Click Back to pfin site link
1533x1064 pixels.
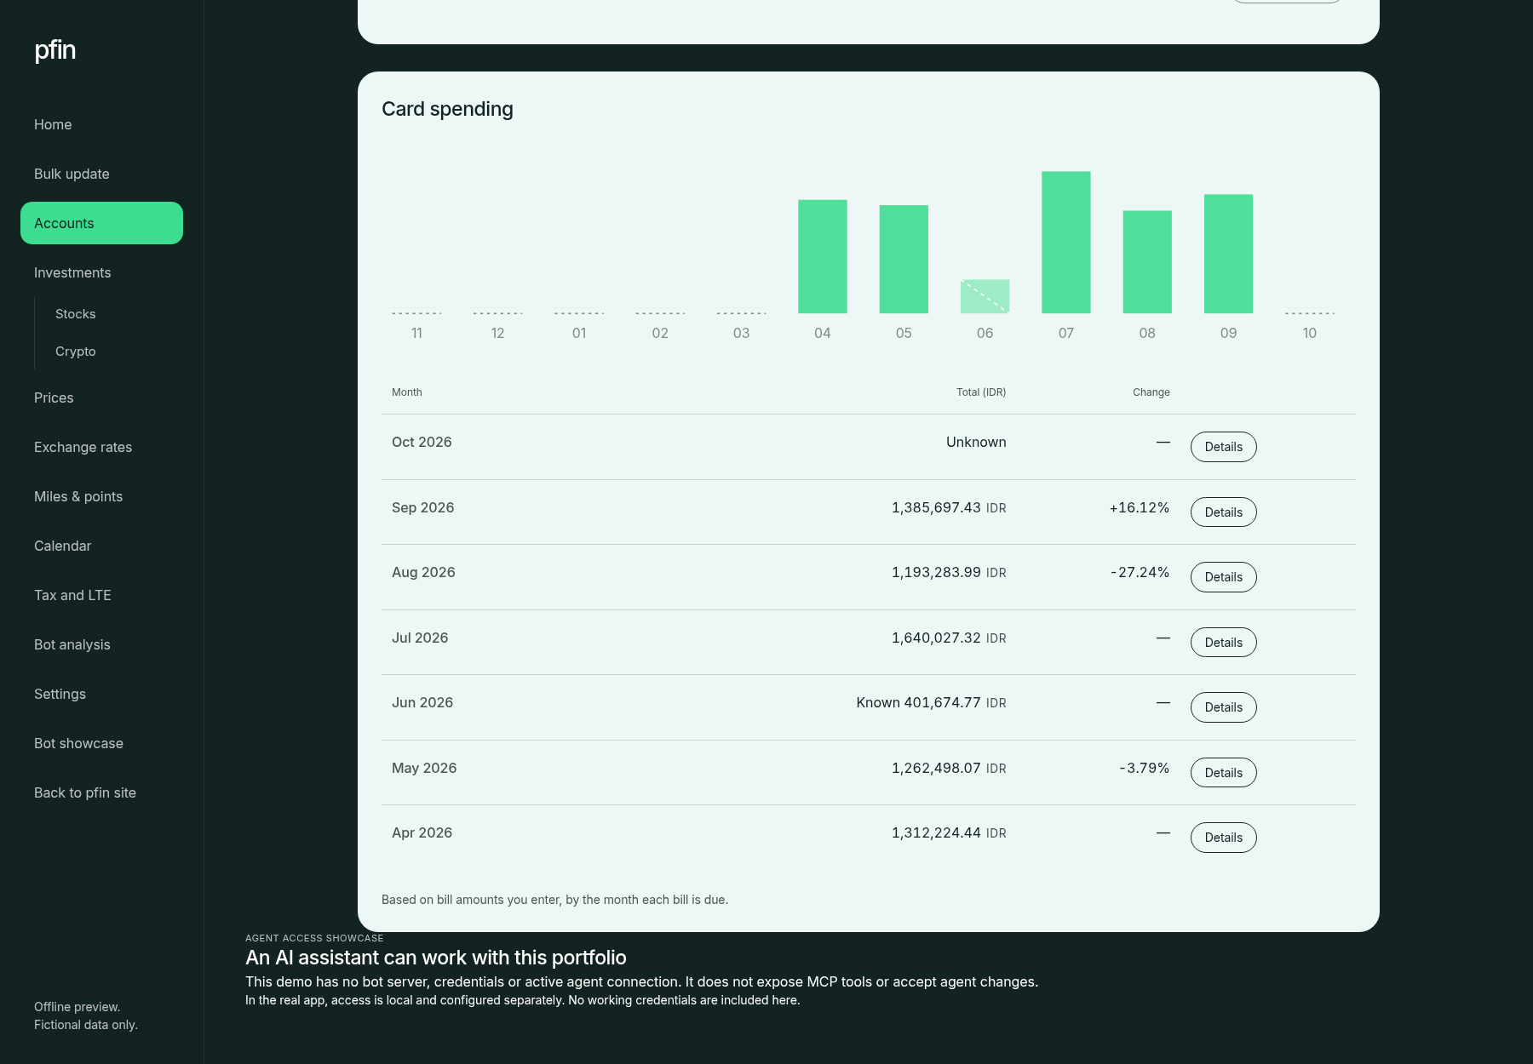101,792
